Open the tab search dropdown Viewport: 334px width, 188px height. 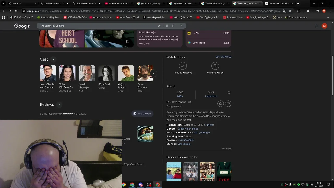(3, 3)
